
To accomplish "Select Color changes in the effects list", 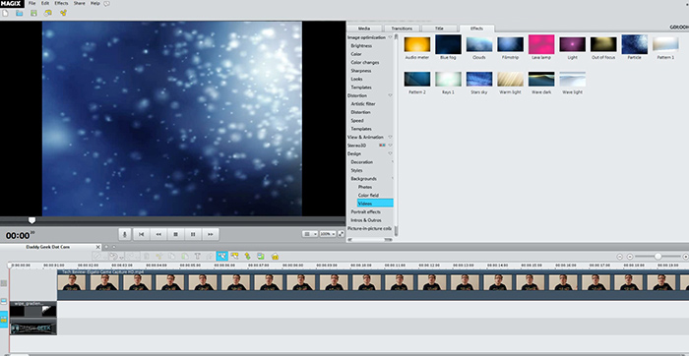I will (365, 62).
